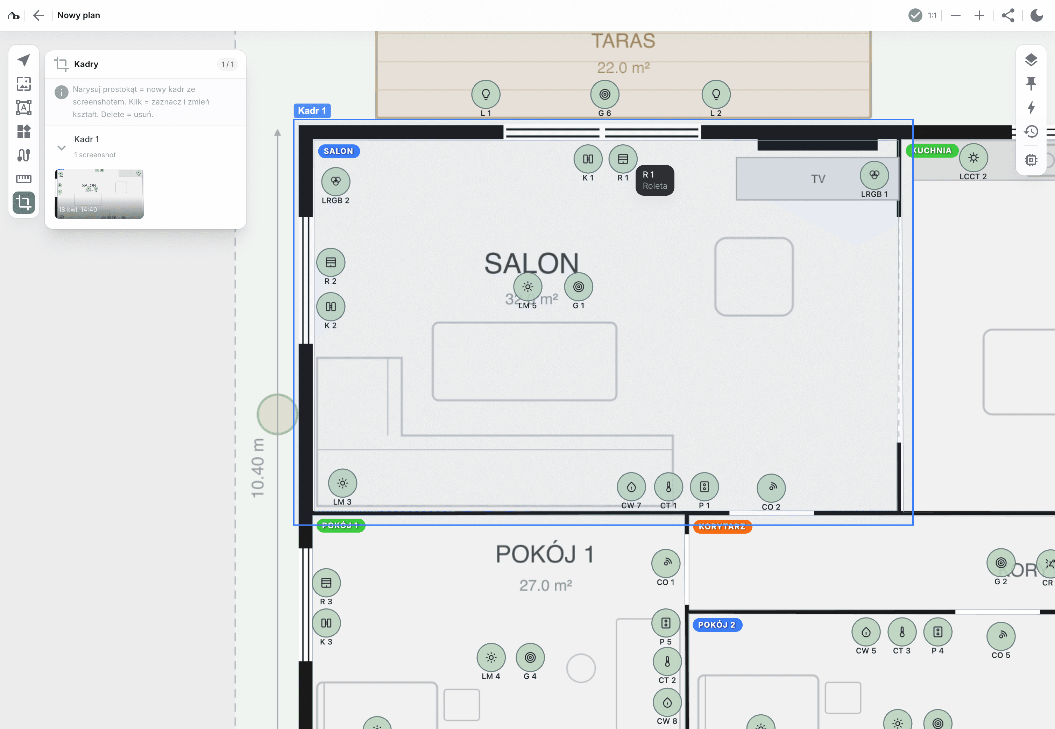Click the share button in top bar
The width and height of the screenshot is (1055, 729).
[x=1008, y=15]
